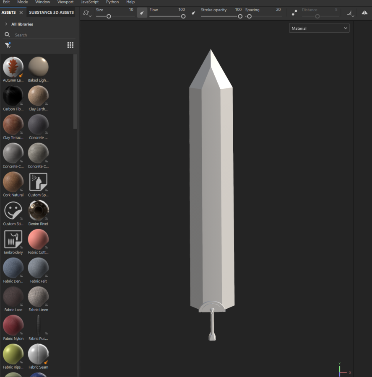The image size is (372, 377).
Task: Open the Edit menu
Action: click(x=6, y=2)
